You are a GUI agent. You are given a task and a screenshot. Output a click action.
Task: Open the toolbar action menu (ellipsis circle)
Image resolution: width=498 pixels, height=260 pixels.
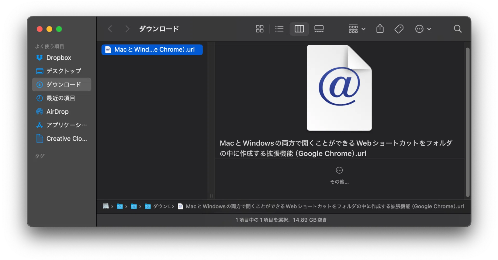point(423,29)
